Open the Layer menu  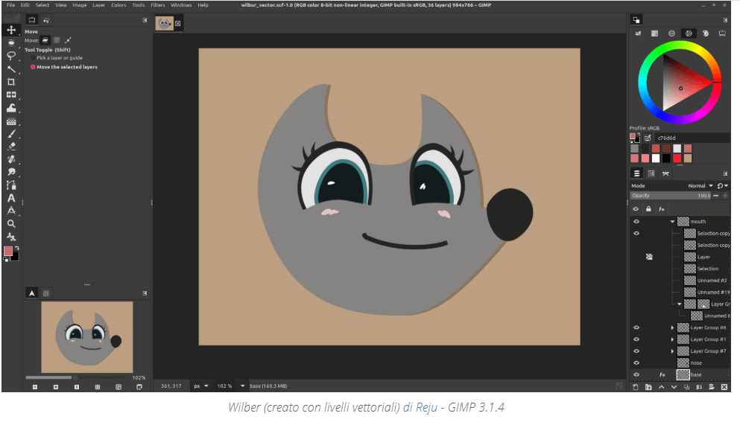(x=98, y=5)
